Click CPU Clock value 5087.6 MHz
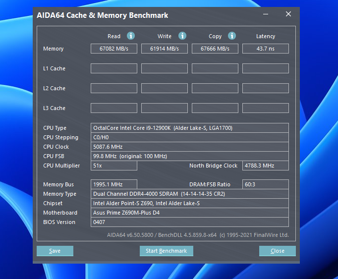Screen dimensions: 338x279 pyautogui.click(x=190, y=147)
